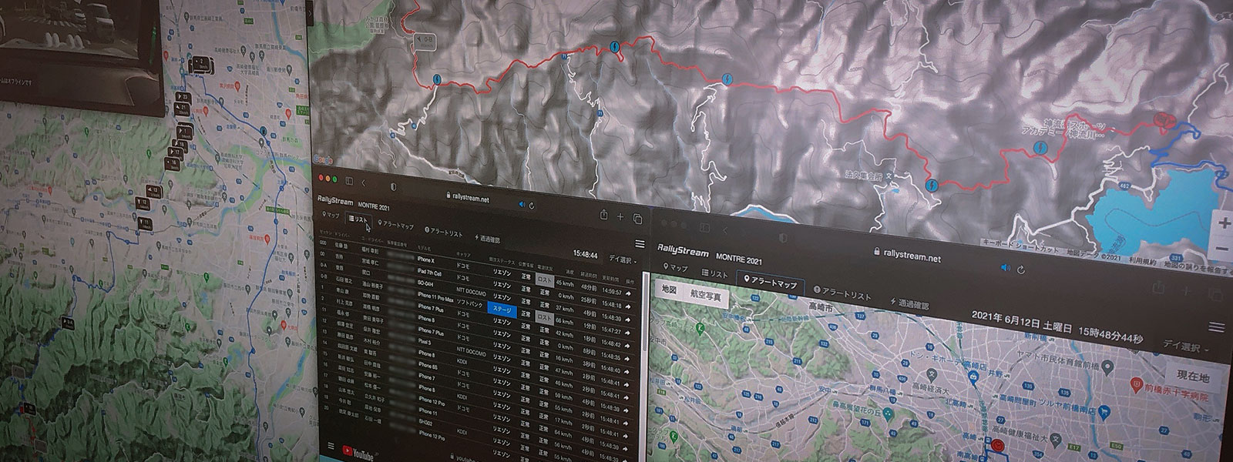Select the iPhone X row

point(475,268)
